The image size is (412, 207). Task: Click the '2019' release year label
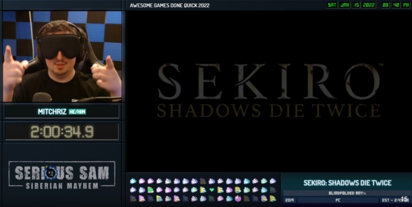[290, 200]
